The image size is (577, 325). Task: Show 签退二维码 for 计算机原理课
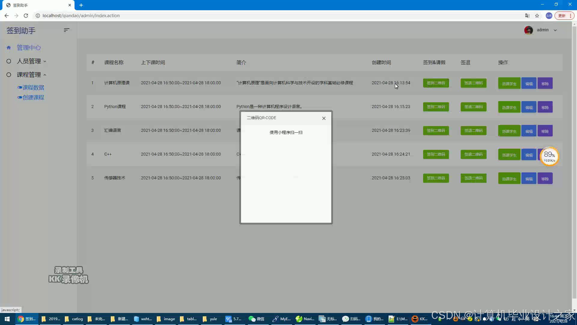click(x=474, y=83)
